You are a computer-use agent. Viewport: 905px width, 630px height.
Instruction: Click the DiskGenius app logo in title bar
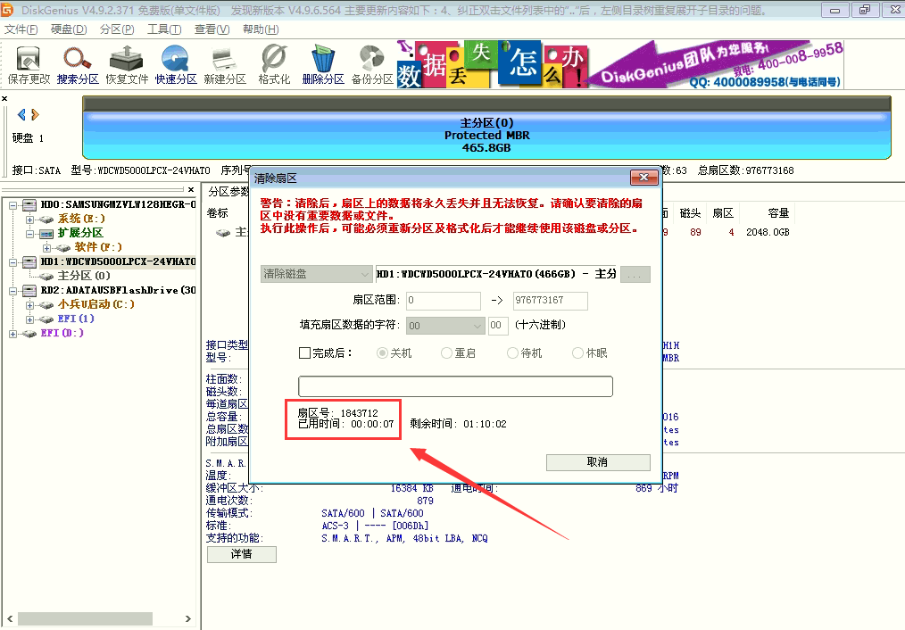tap(7, 10)
